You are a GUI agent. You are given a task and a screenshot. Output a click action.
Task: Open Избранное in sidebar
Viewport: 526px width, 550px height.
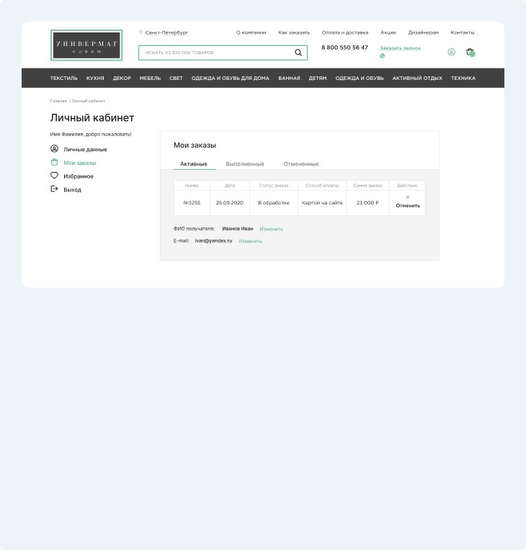click(79, 176)
